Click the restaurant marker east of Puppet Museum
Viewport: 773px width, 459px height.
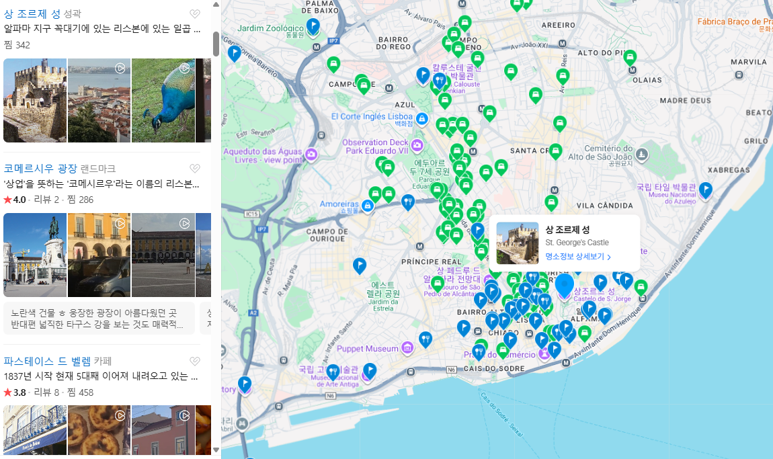(x=425, y=339)
